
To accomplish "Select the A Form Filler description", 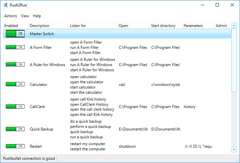I will click(x=41, y=48).
